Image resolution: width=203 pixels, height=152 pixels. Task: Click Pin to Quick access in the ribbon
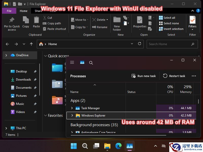(x=12, y=24)
